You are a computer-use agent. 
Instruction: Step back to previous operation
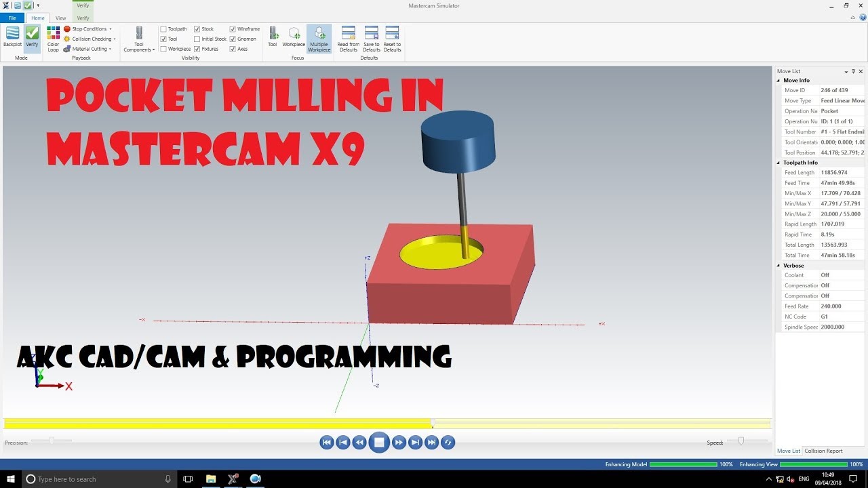pos(343,443)
